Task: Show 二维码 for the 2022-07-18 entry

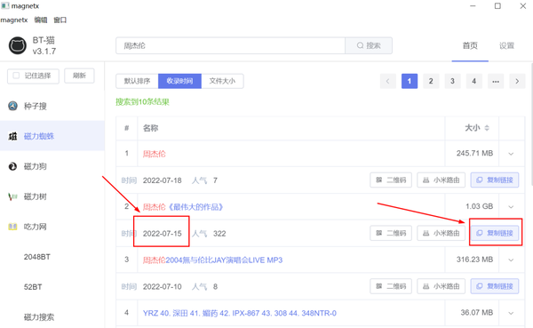Action: [391, 180]
